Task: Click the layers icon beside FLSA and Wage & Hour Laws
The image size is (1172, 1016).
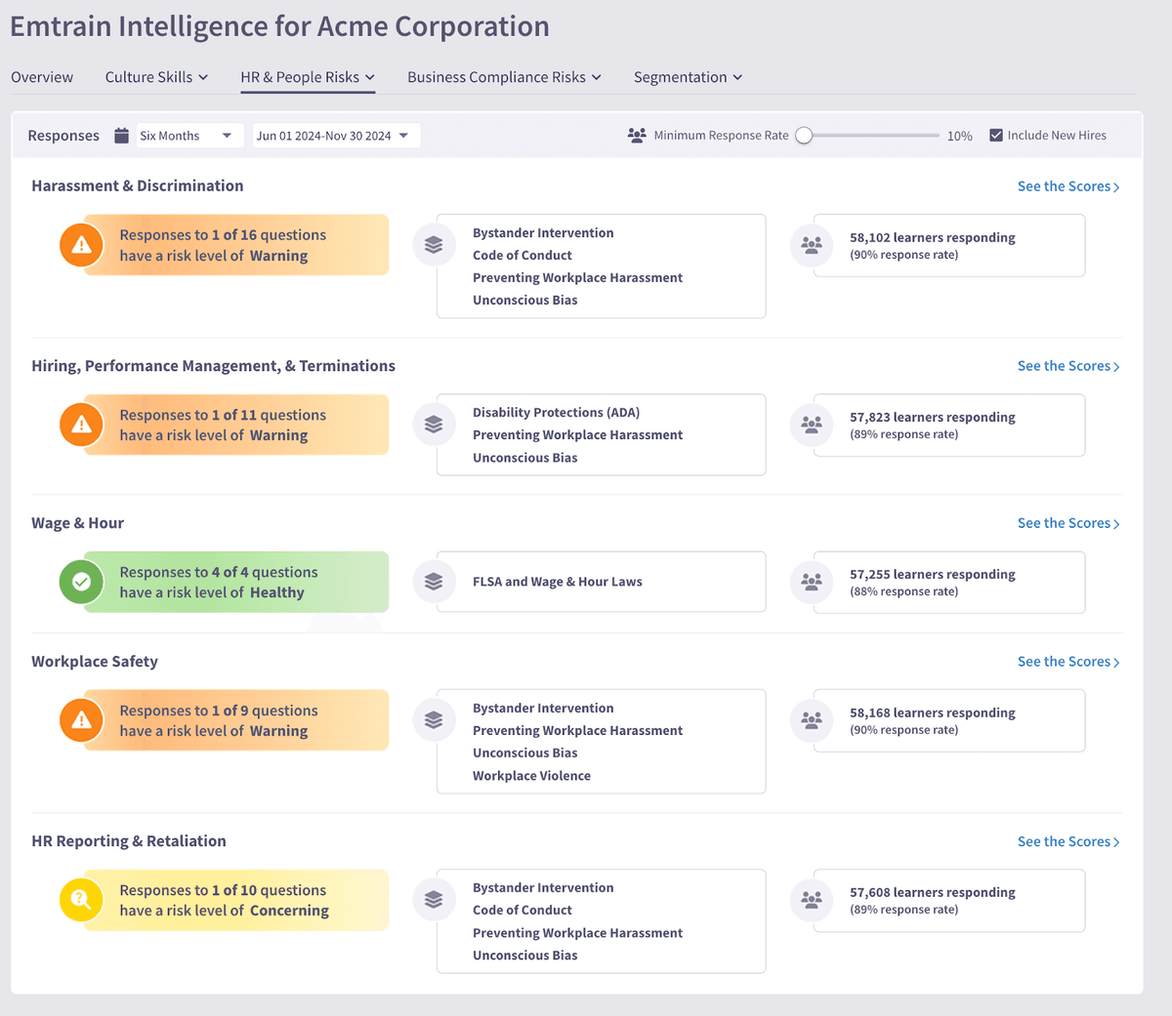Action: pyautogui.click(x=434, y=582)
